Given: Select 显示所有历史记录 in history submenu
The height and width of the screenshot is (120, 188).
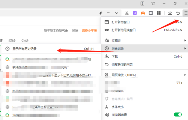Looking at the screenshot, I should tap(51, 49).
